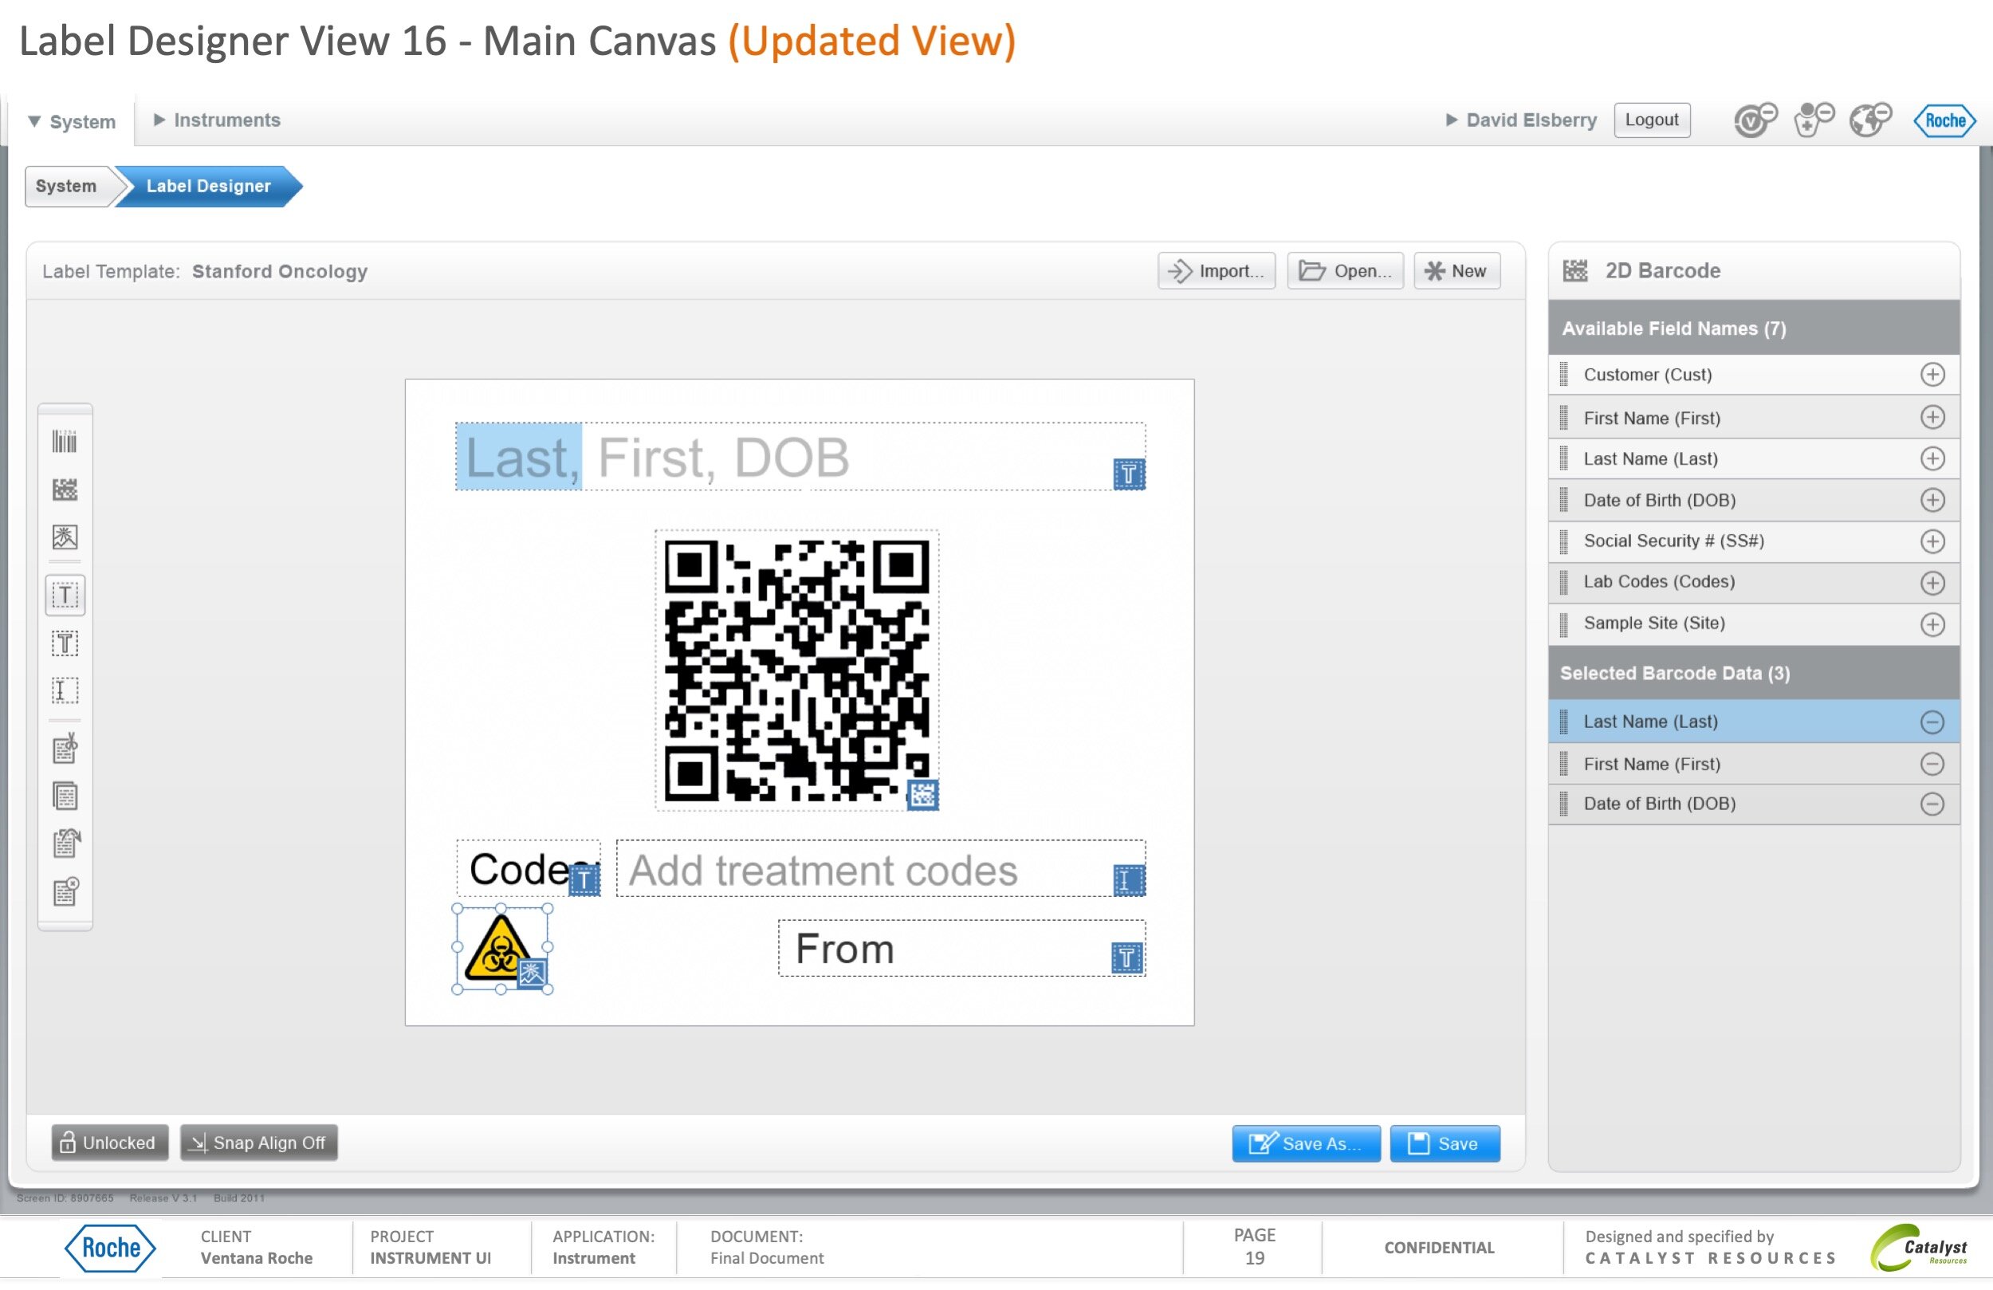Click the Import... button
This screenshot has width=1993, height=1290.
[x=1216, y=270]
